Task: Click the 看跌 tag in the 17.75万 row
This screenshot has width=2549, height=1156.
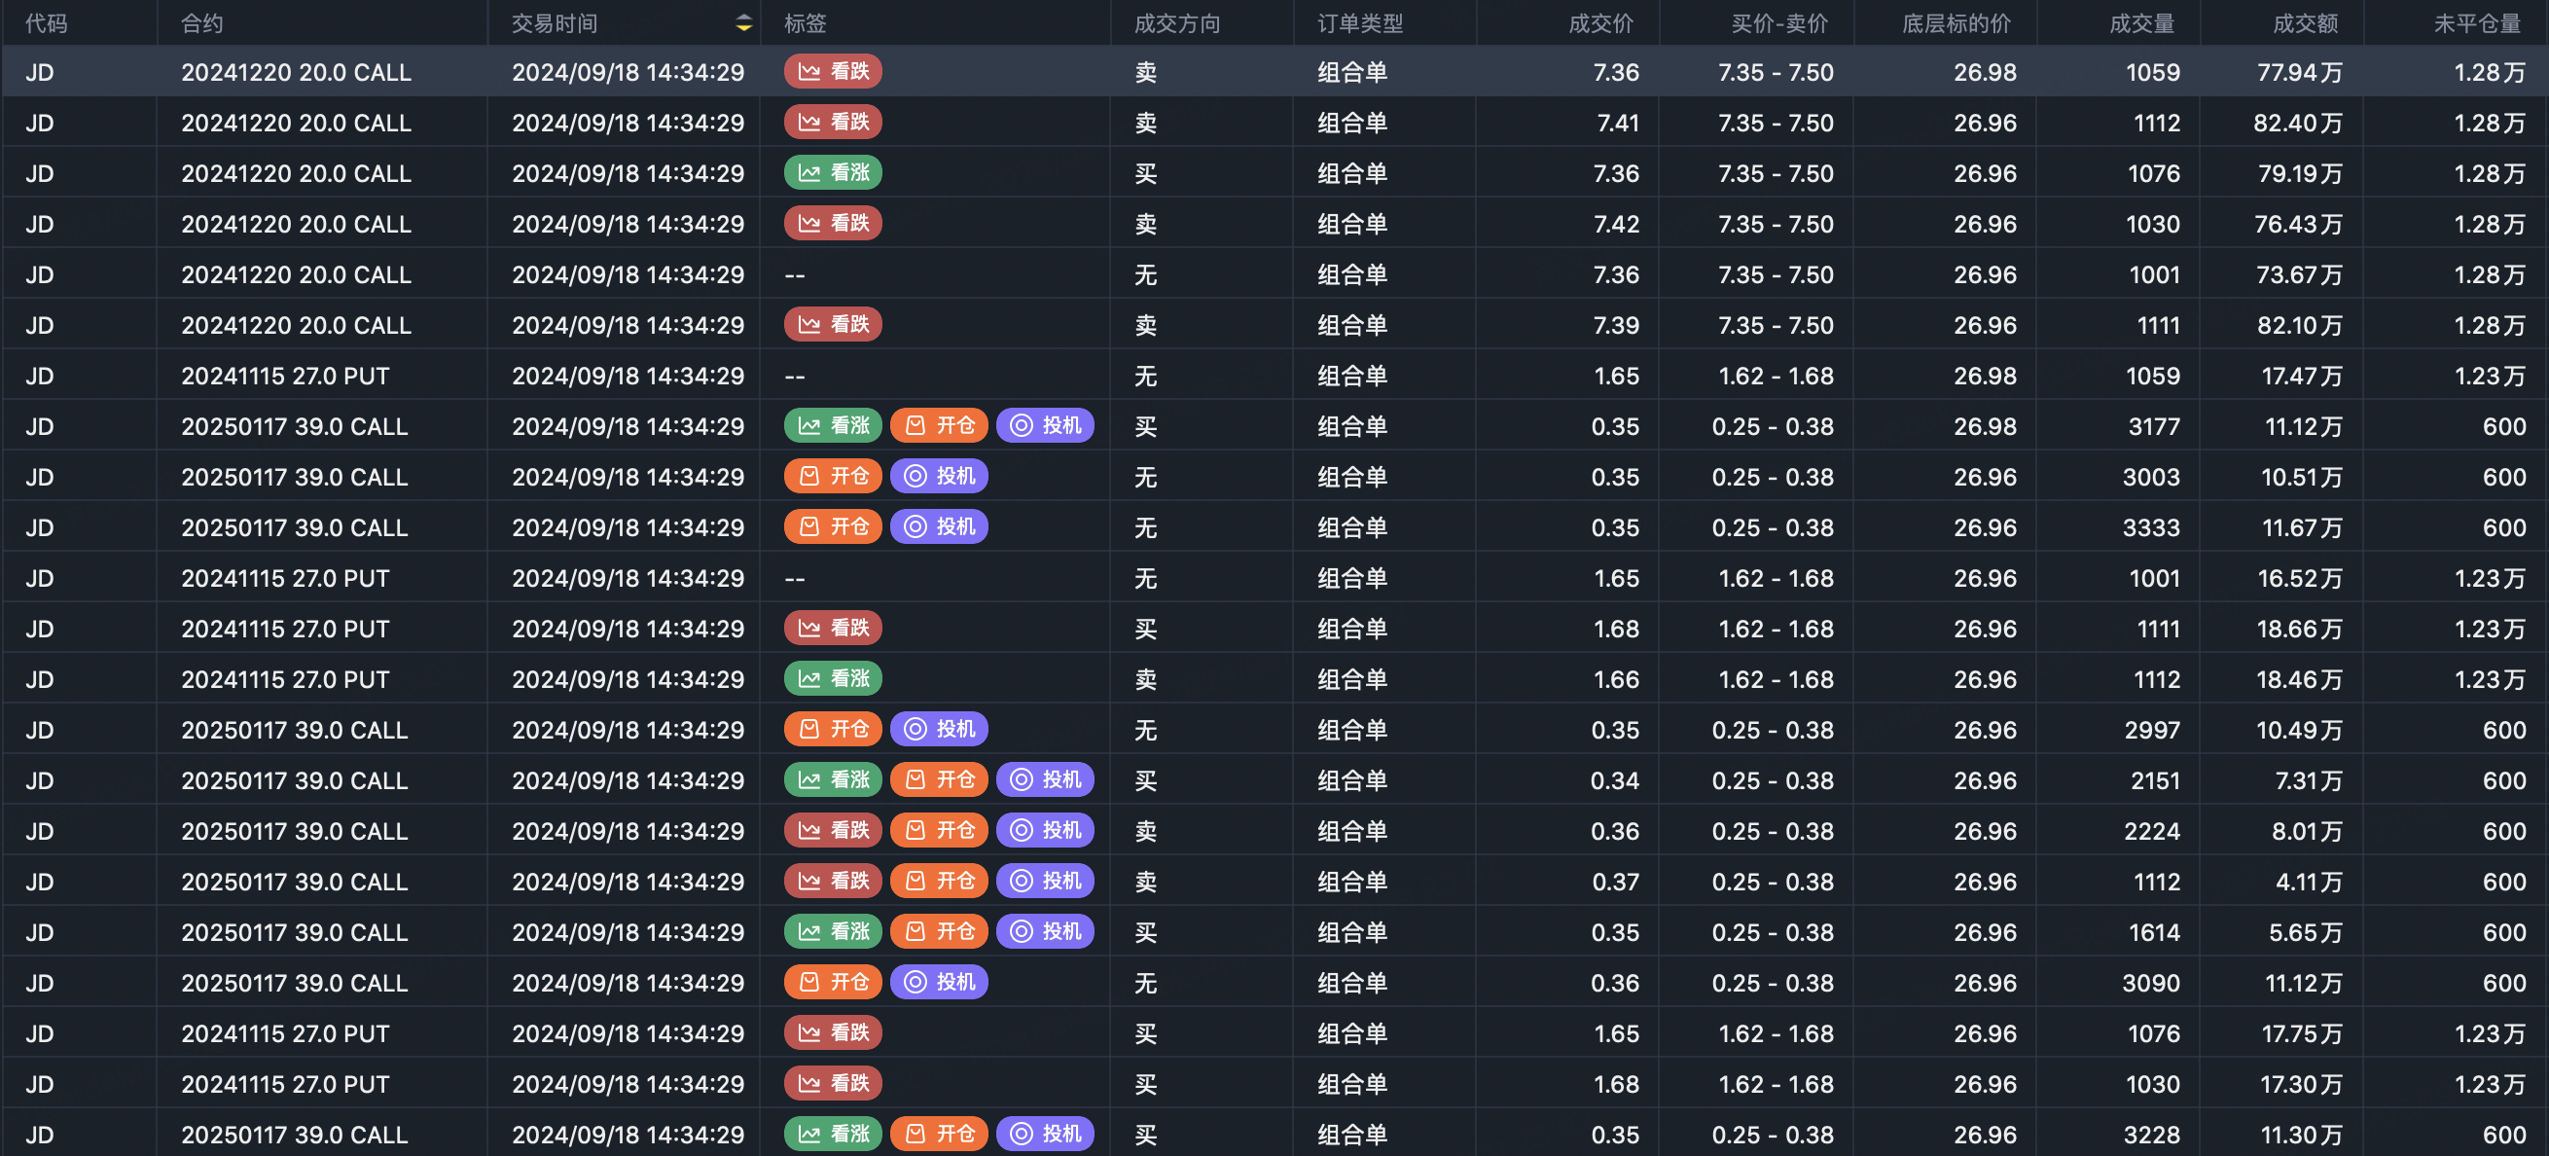Action: [x=833, y=1032]
